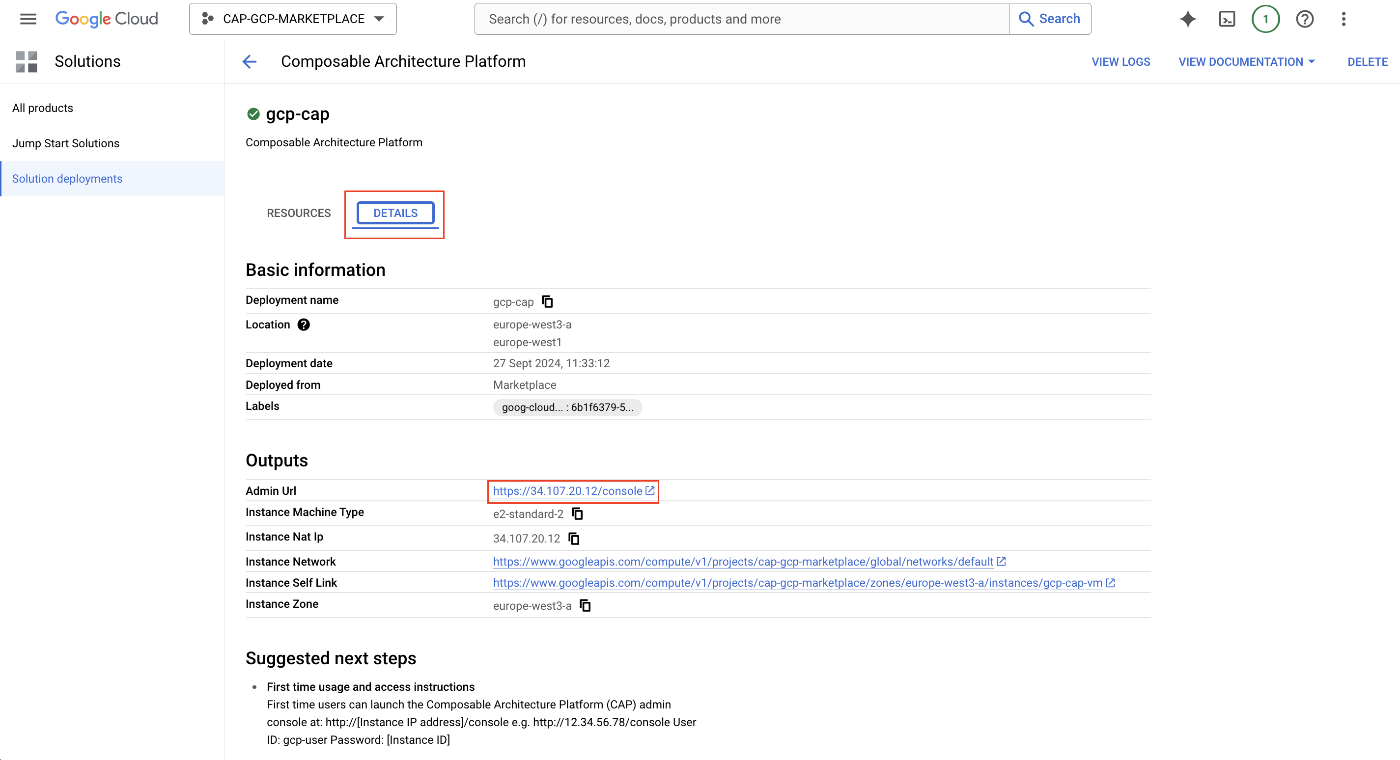Viewport: 1400px width, 760px height.
Task: Open the notifications badge icon
Action: click(x=1265, y=19)
